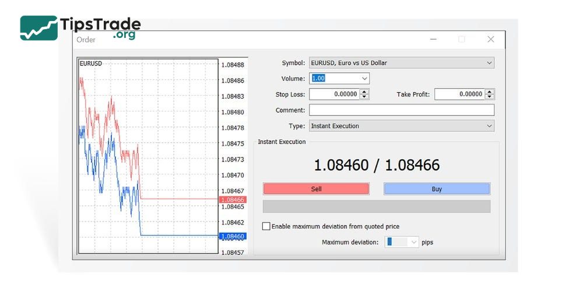The height and width of the screenshot is (281, 583).
Task: Expand the Volume dropdown arrow
Action: [364, 79]
